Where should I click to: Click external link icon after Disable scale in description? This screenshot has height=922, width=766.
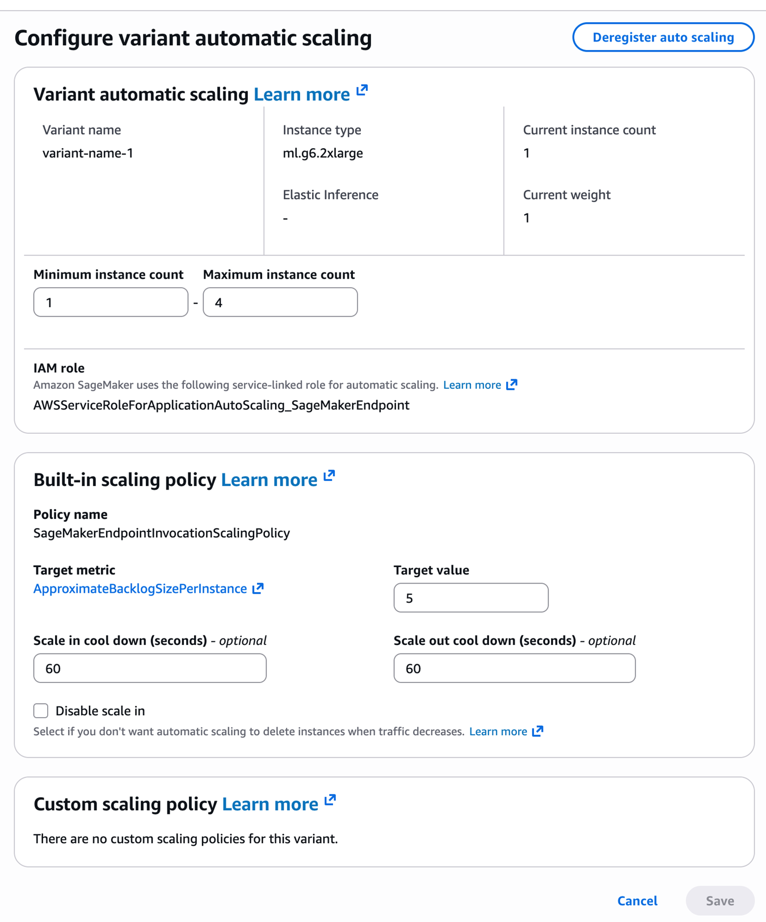click(538, 731)
